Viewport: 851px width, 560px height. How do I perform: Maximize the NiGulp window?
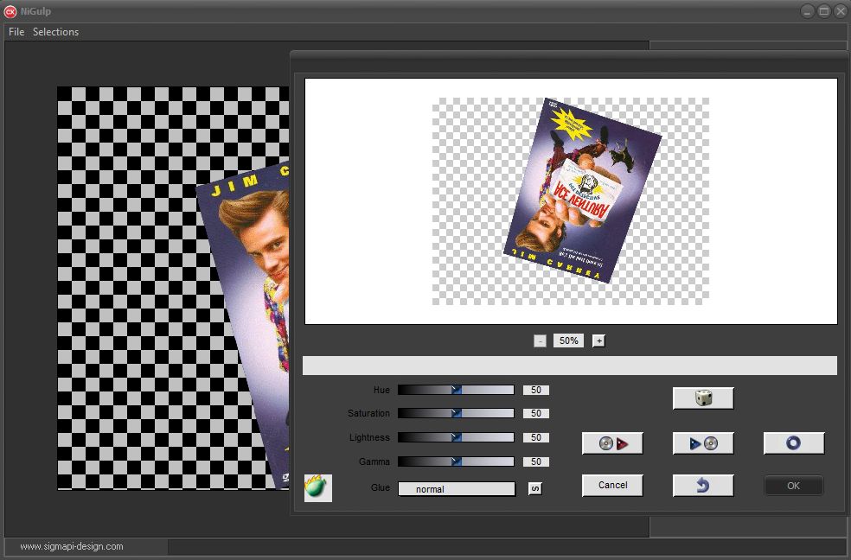click(x=824, y=11)
